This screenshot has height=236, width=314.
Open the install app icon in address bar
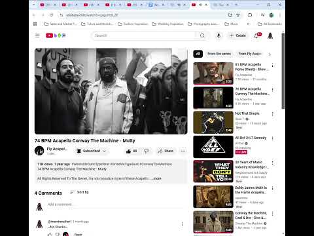click(230, 15)
